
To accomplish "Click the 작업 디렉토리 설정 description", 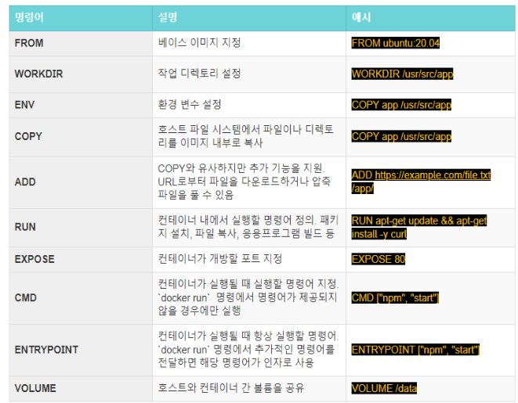I will (x=199, y=74).
